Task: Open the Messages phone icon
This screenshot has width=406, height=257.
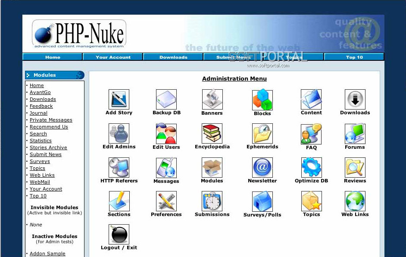Action: tap(166, 168)
